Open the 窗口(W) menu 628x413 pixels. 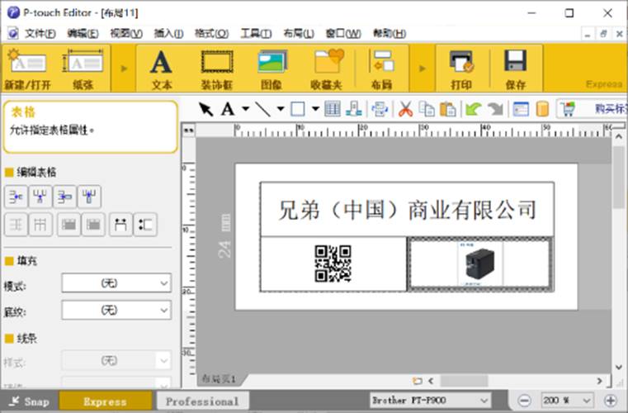coord(343,33)
